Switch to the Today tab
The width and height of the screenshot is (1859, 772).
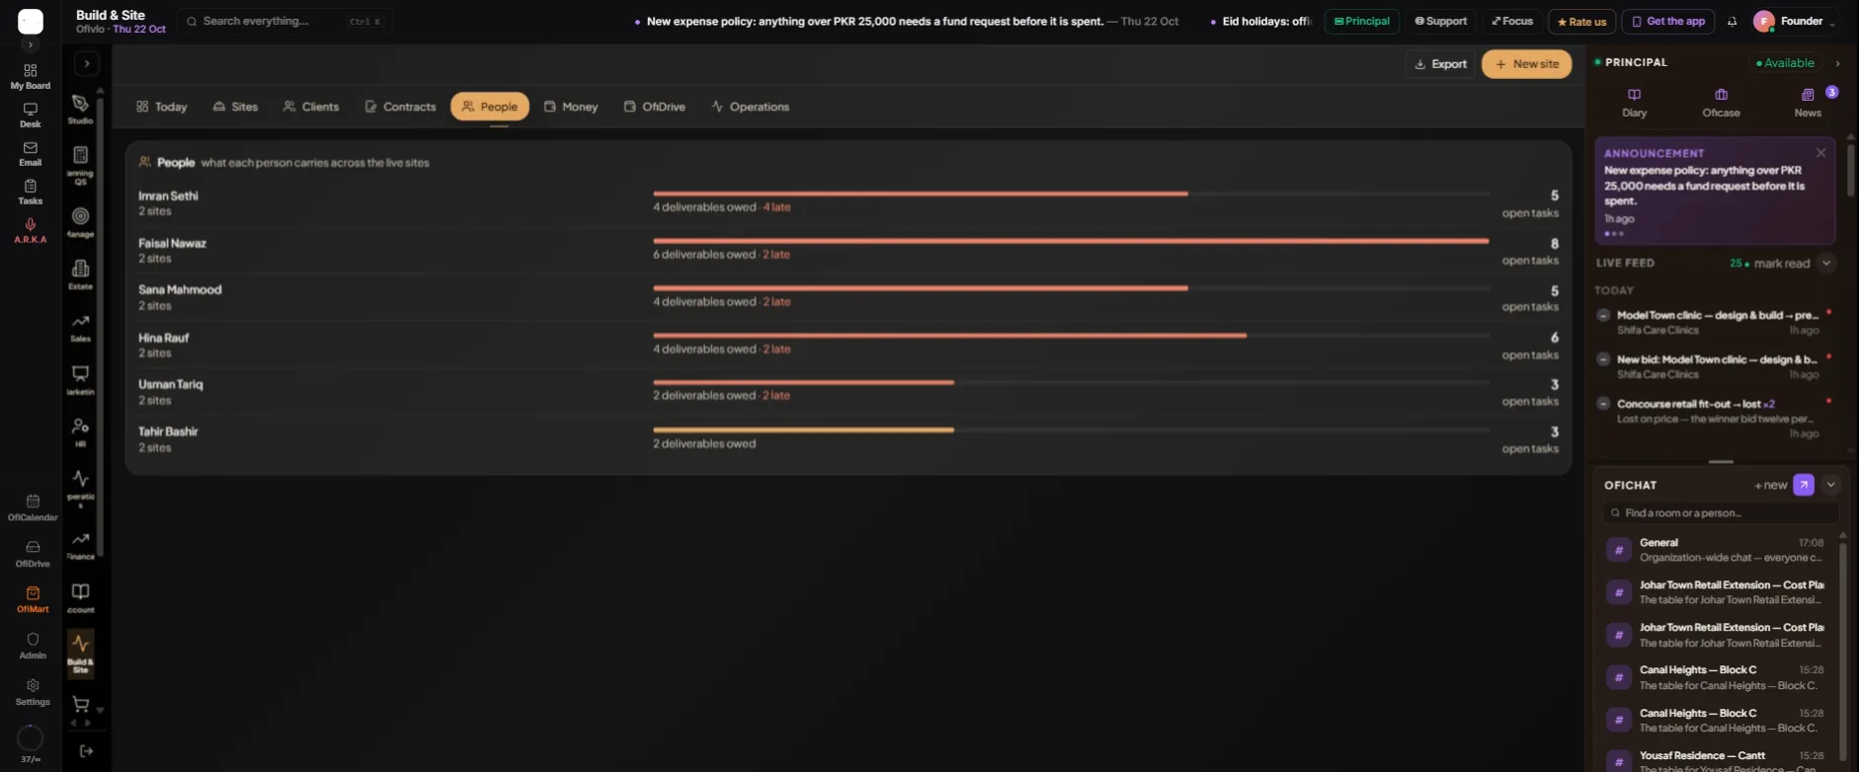[162, 107]
